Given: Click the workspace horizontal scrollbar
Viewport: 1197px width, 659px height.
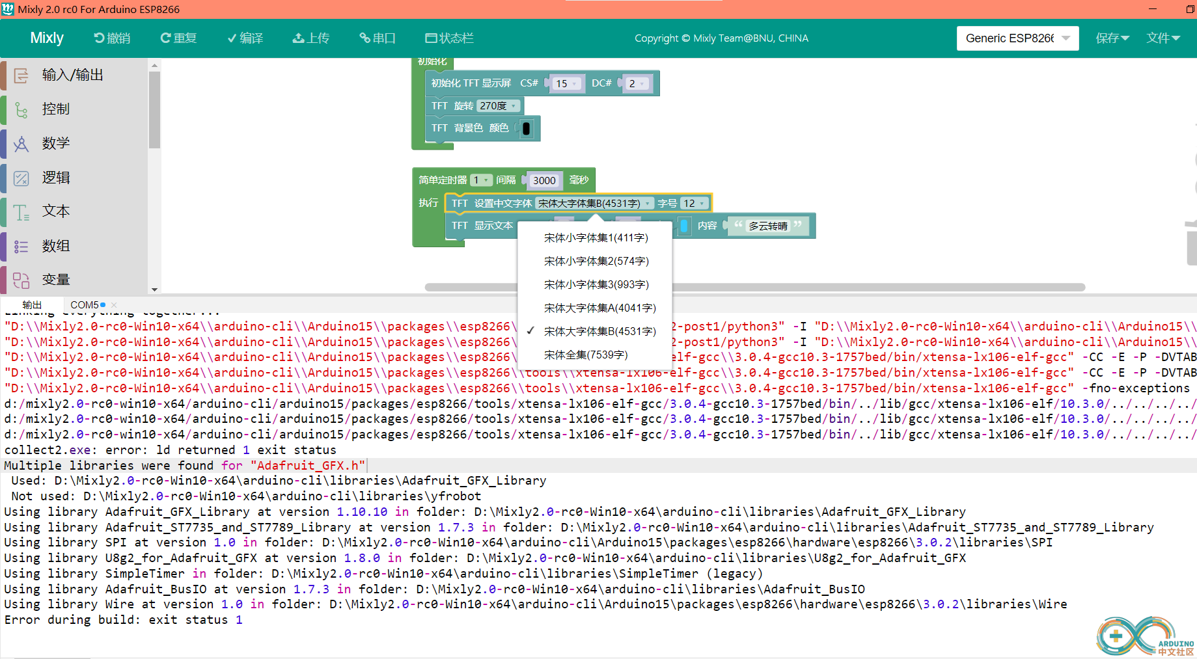Looking at the screenshot, I should pyautogui.click(x=754, y=287).
